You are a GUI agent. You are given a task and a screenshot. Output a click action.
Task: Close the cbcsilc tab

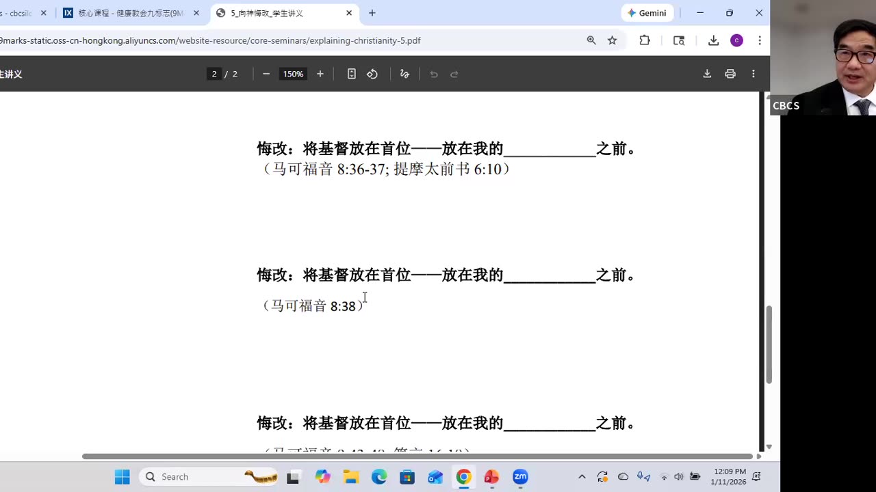coord(43,13)
